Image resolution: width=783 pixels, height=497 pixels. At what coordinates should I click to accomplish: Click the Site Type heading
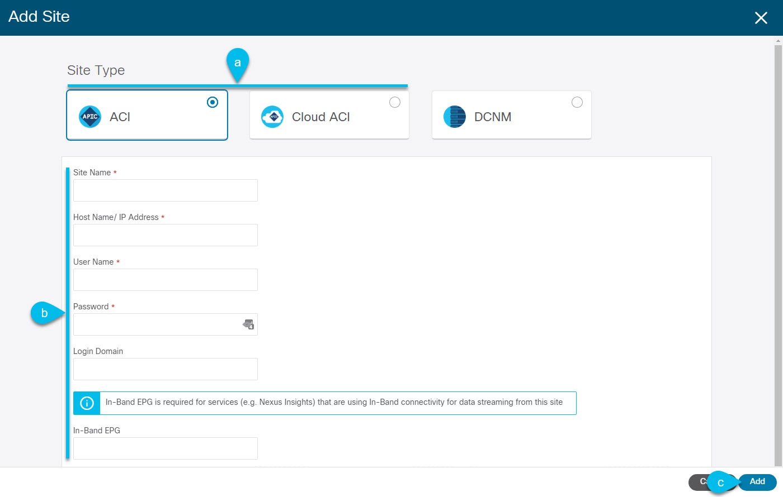(x=96, y=70)
